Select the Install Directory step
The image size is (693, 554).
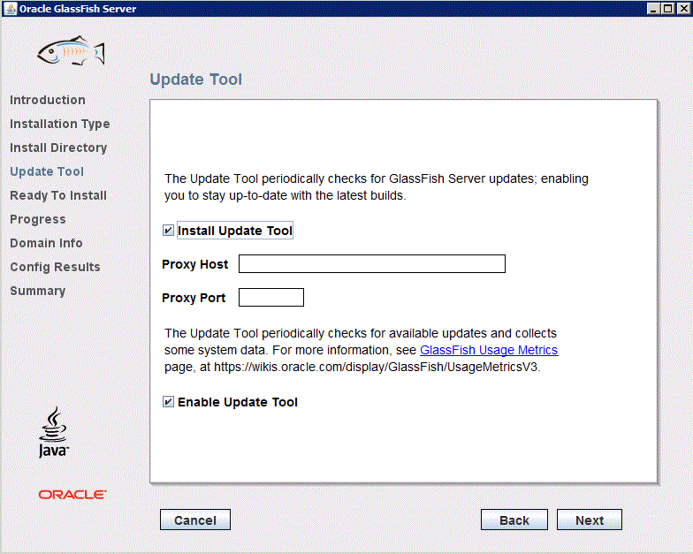click(x=58, y=148)
